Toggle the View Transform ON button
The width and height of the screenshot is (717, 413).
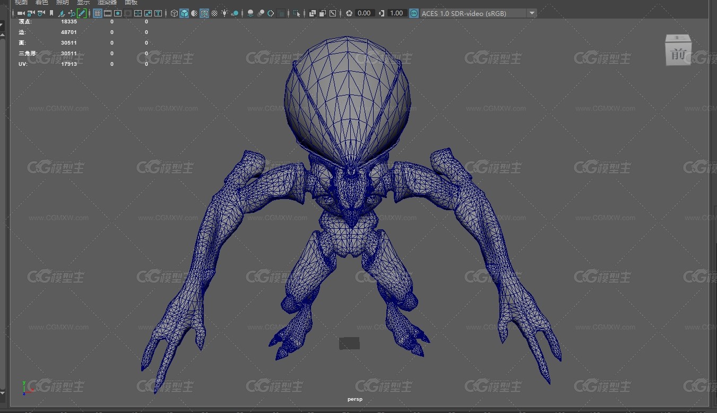[414, 13]
